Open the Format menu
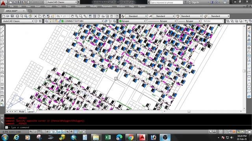This screenshot has width=252, height=141. coord(48,7)
